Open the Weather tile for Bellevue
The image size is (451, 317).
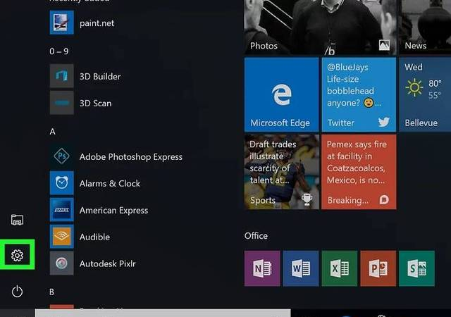pos(425,94)
